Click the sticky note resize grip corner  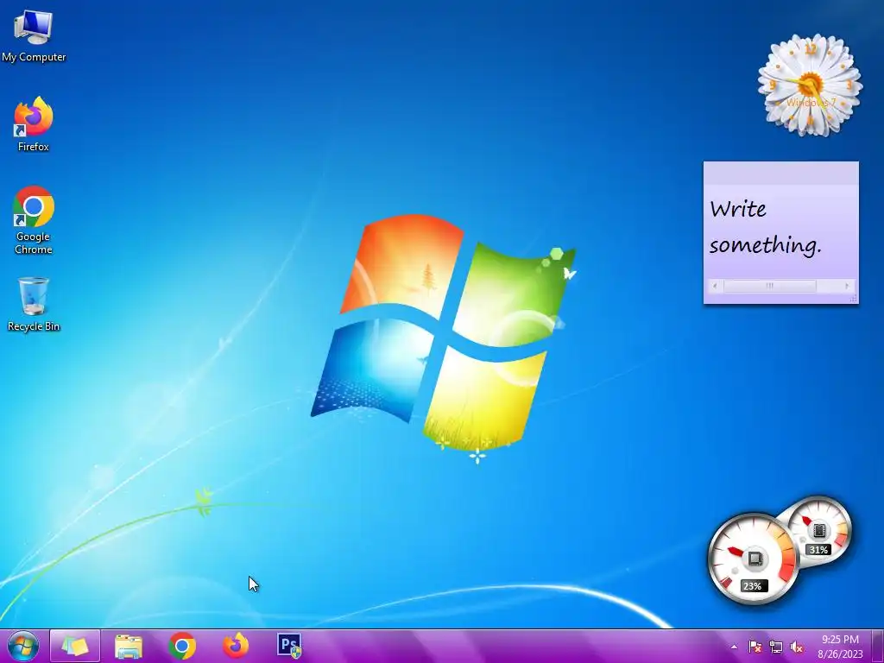pos(854,299)
